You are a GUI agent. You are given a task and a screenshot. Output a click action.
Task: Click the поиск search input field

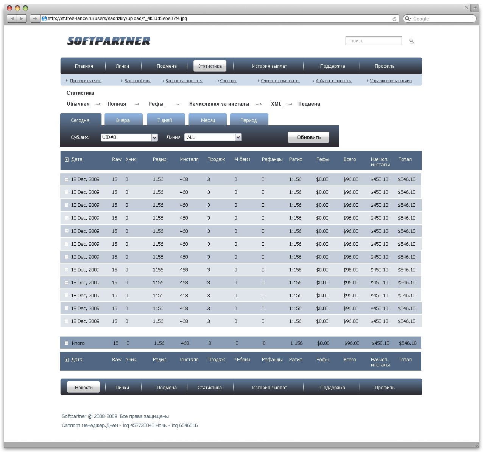(x=374, y=41)
